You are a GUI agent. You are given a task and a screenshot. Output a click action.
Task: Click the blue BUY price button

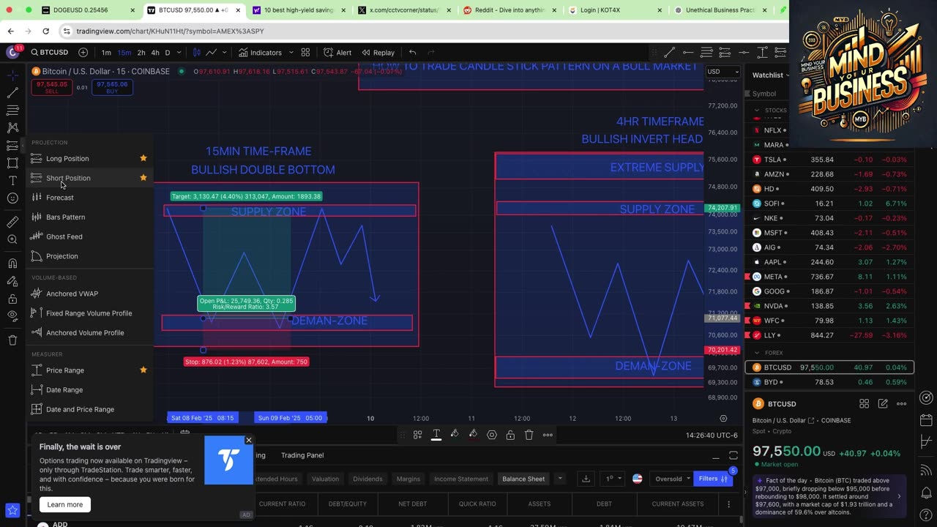click(112, 87)
